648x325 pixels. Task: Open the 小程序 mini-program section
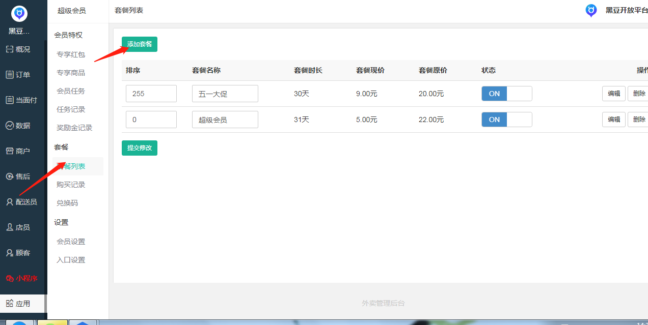(23, 278)
